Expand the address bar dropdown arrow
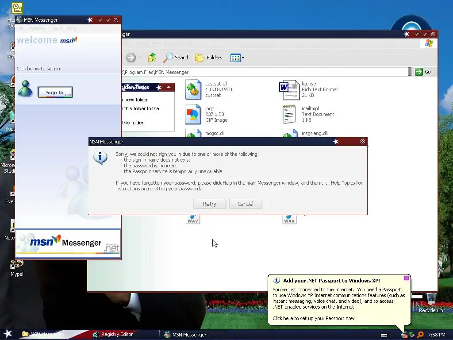The width and height of the screenshot is (453, 340). (409, 72)
